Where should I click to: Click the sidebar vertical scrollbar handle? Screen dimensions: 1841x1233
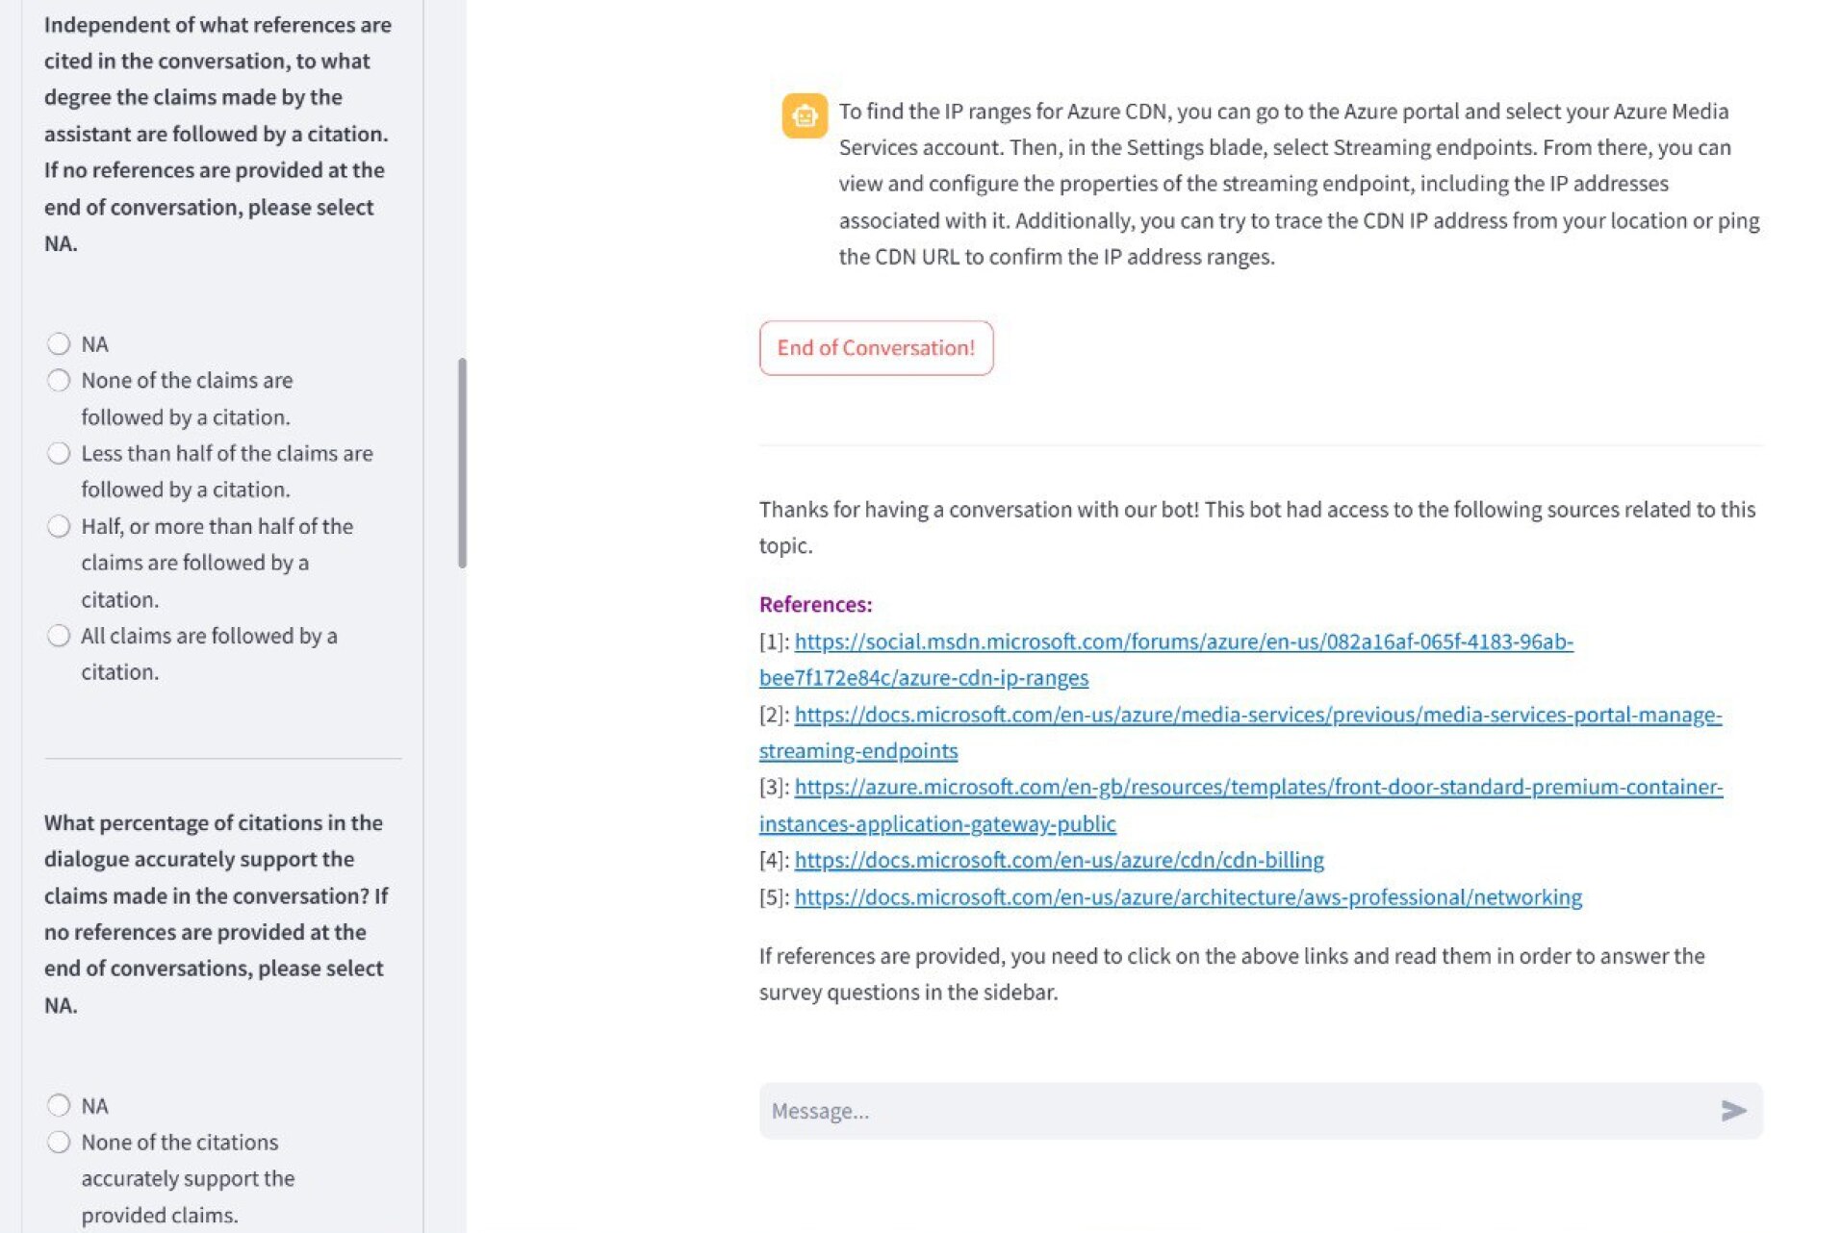coord(462,463)
